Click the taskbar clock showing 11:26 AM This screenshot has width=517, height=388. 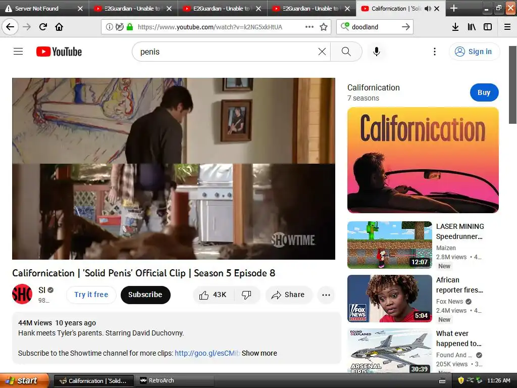[498, 380]
